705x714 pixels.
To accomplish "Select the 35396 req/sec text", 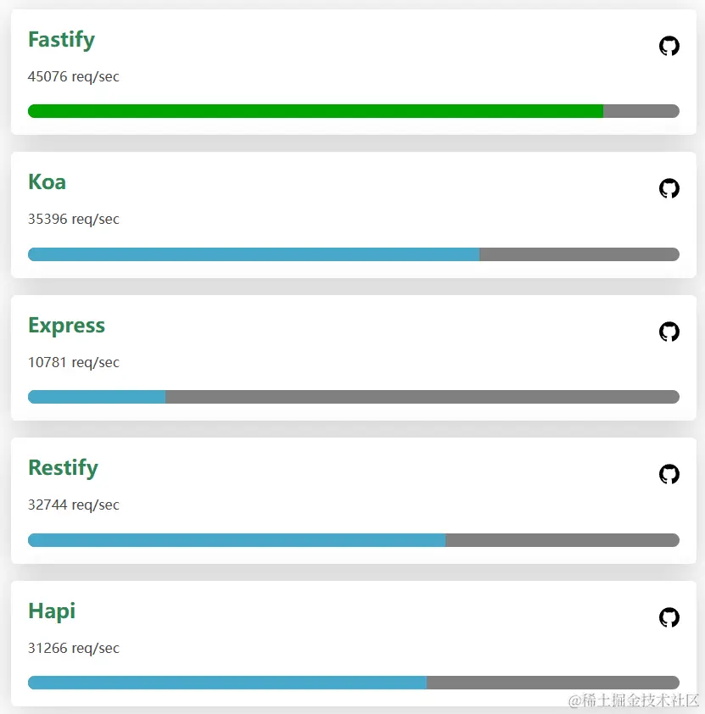I will pos(73,219).
